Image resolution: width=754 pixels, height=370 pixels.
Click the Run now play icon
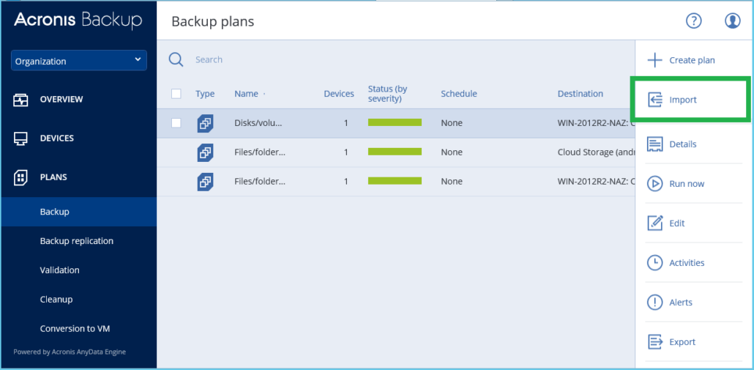[655, 184]
